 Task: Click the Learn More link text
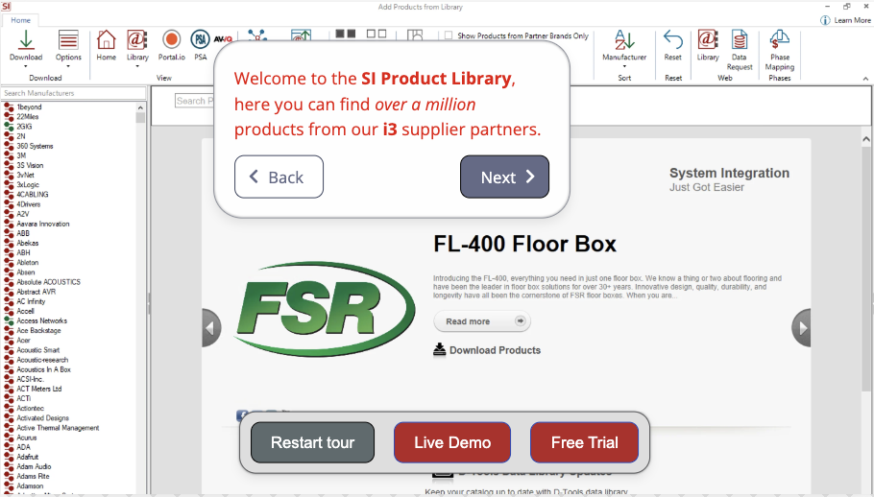852,20
